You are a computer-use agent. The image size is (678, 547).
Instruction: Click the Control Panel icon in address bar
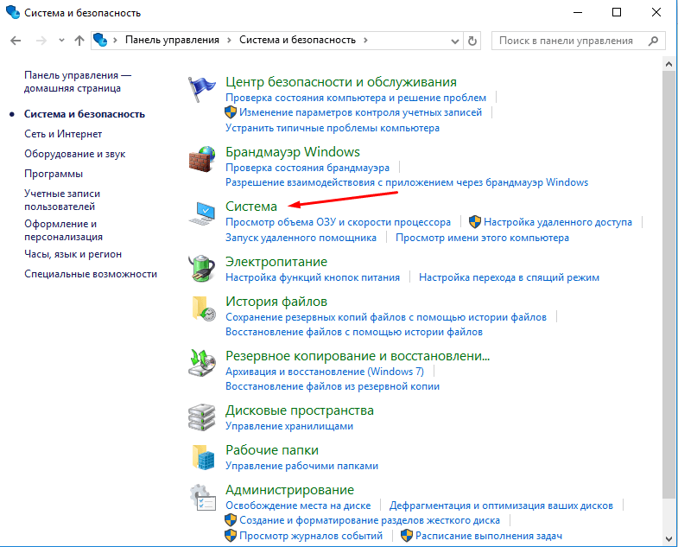click(100, 41)
